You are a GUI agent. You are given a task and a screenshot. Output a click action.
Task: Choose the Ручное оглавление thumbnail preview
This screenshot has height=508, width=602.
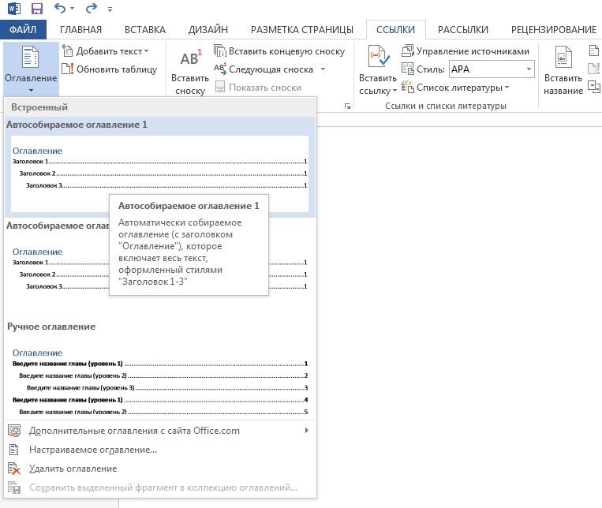point(159,380)
